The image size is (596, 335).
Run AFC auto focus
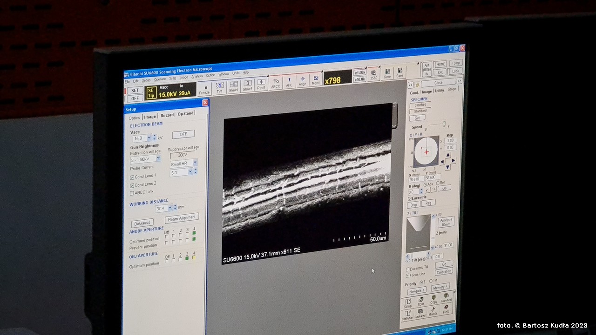[x=289, y=82]
